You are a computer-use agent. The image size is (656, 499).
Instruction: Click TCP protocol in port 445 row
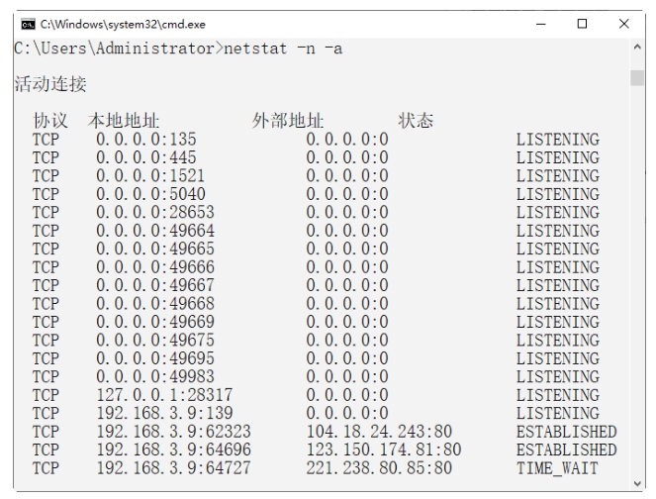coord(47,157)
